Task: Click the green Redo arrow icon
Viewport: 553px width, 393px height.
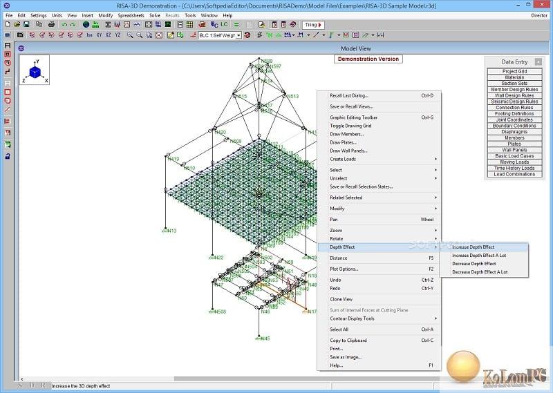Action: (x=73, y=25)
